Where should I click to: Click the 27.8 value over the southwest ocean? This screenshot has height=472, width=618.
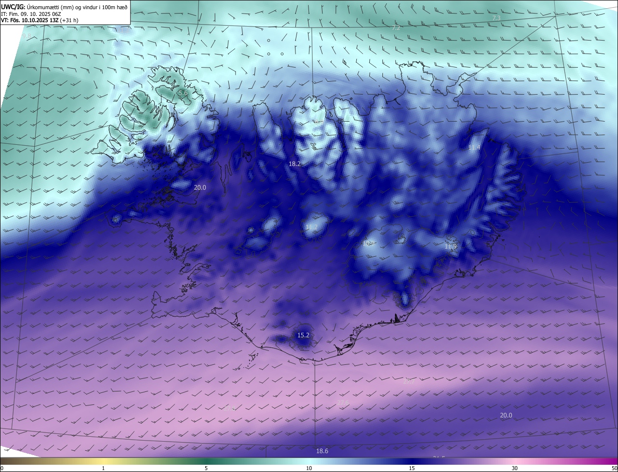click(x=230, y=408)
